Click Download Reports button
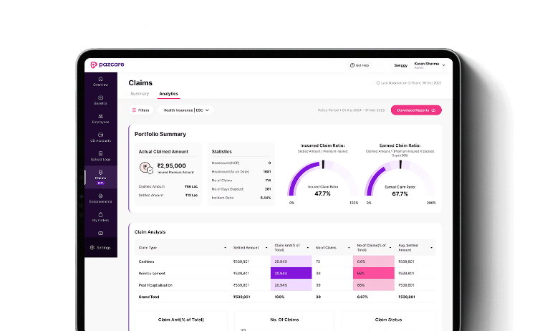The image size is (550, 331). coord(416,110)
